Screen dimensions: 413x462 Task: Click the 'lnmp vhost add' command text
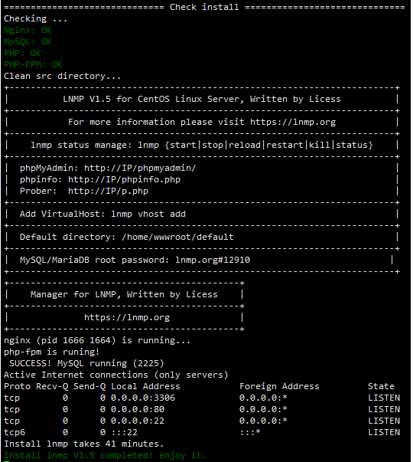(x=148, y=214)
